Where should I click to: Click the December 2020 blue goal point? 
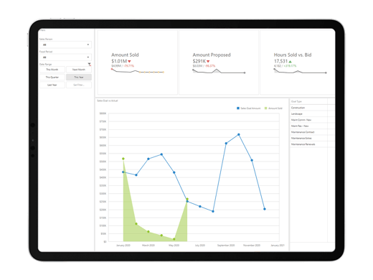tap(265, 209)
